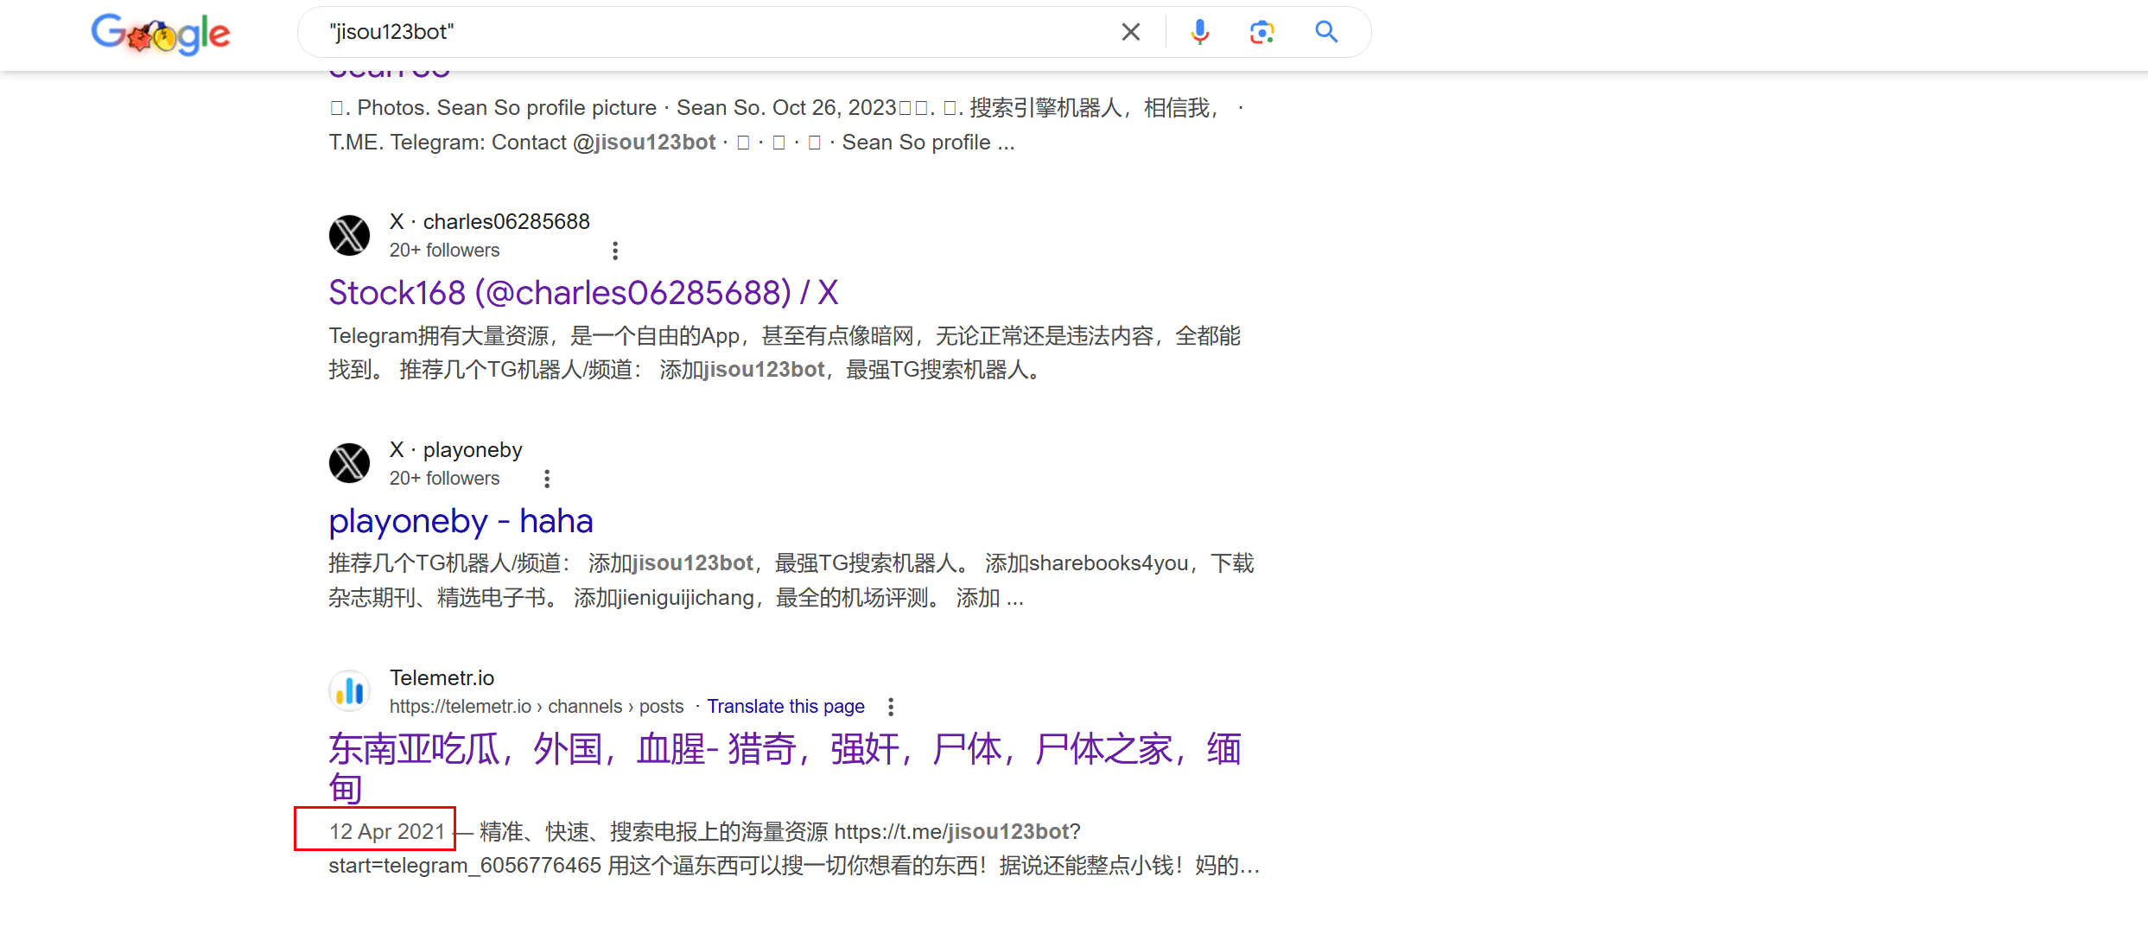Click Translate this page link
The height and width of the screenshot is (934, 2148).
pos(785,707)
